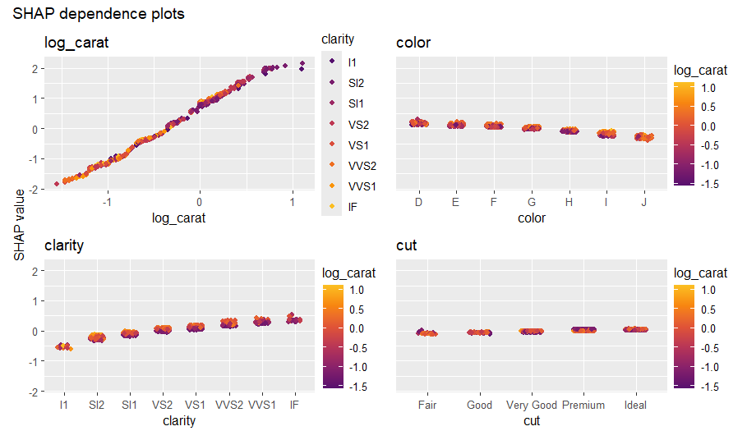Click the VVS2 legend diamond marker
The image size is (747, 440).
pos(330,165)
